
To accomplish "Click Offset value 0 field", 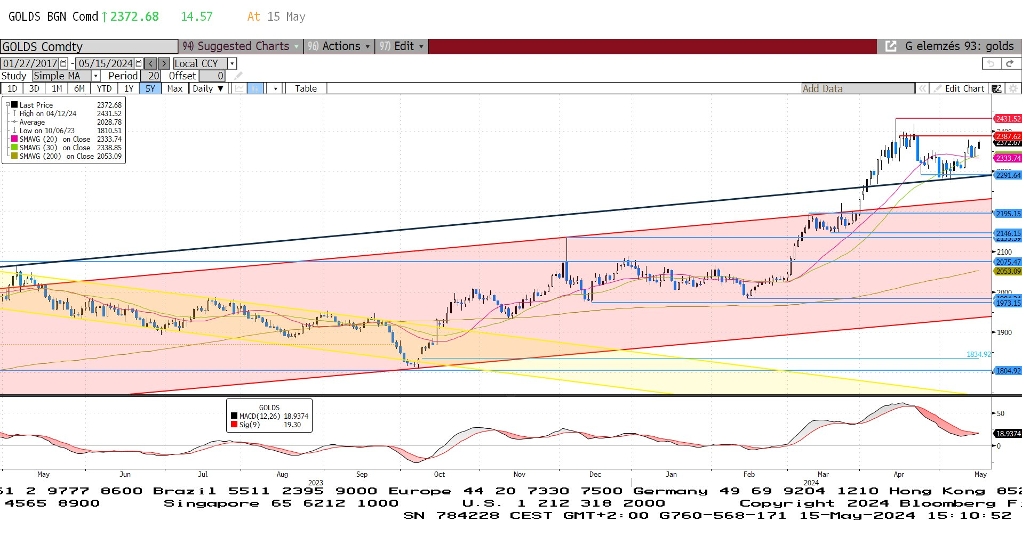I will coord(212,76).
